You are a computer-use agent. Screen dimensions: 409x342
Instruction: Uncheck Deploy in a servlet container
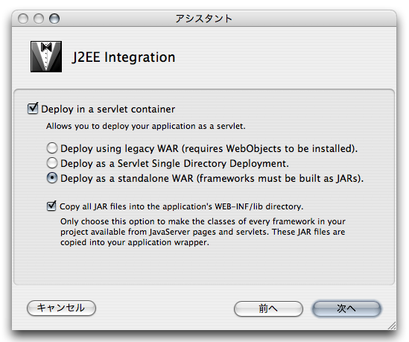click(x=33, y=108)
